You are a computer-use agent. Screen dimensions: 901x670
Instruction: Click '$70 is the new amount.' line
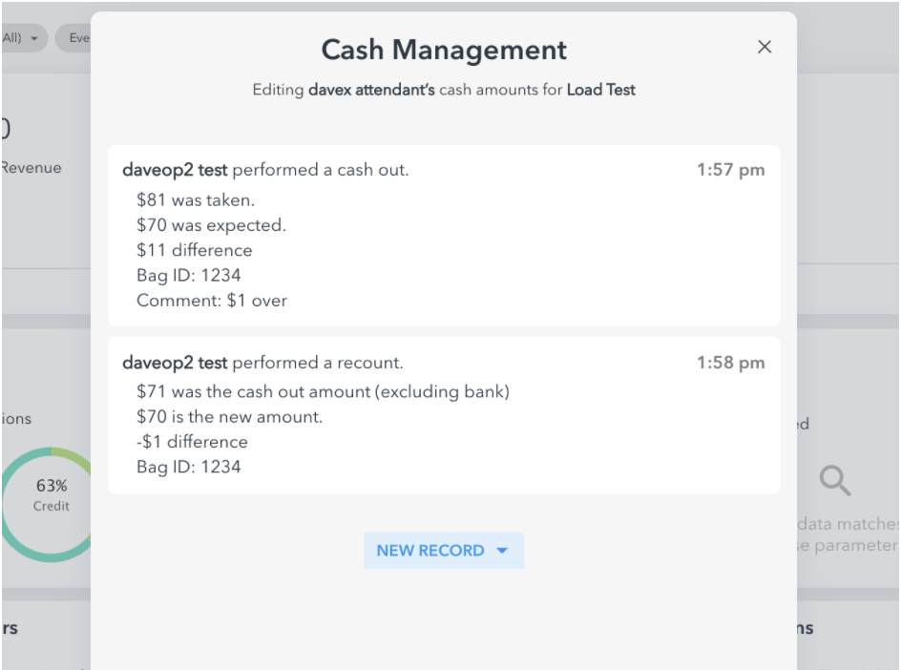[229, 416]
